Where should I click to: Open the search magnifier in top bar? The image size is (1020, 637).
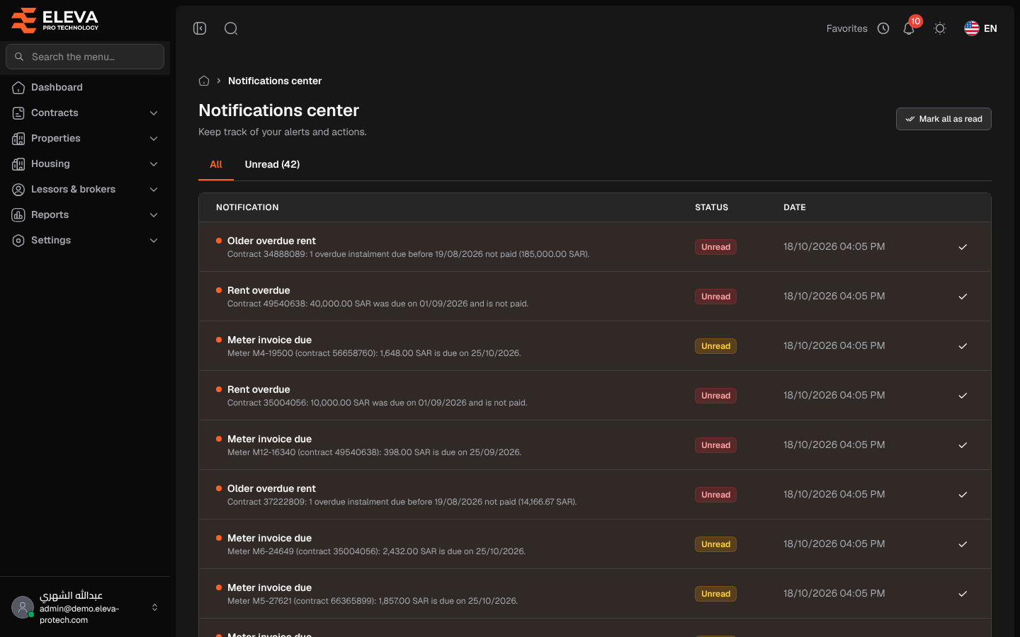pos(231,28)
